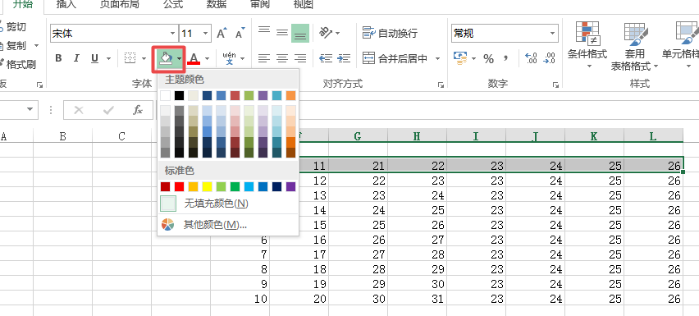Expand the font color dropdown arrow
The image size is (699, 316).
click(x=207, y=58)
